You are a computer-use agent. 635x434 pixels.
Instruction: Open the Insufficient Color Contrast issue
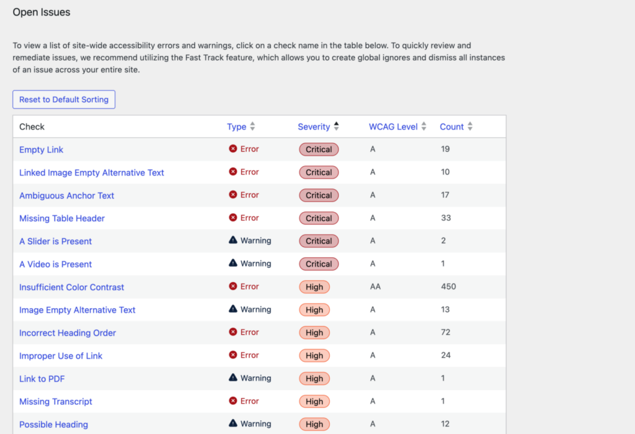(71, 287)
